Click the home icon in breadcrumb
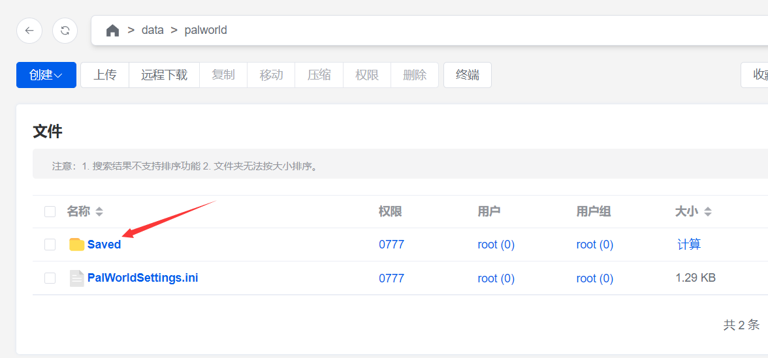 pyautogui.click(x=112, y=31)
